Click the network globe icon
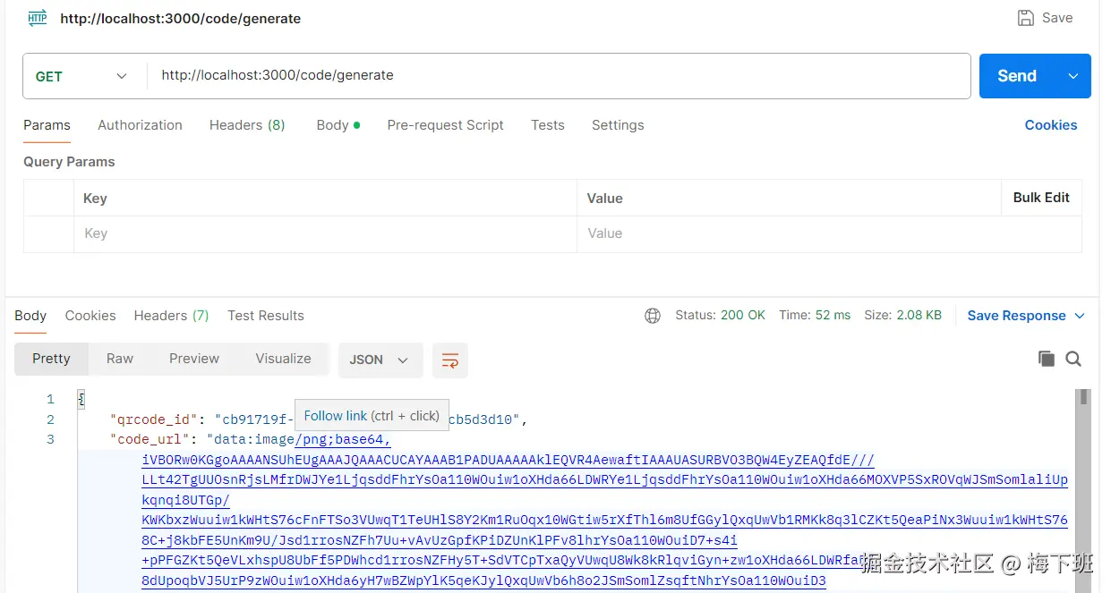The width and height of the screenshot is (1111, 593). 653,316
